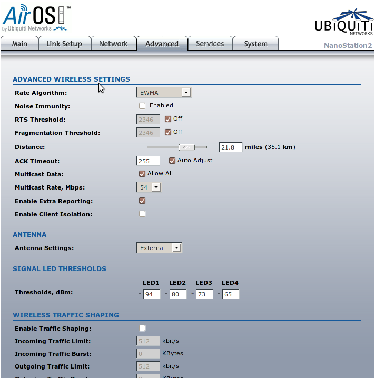
Task: Check Enable Traffic Shaping checkbox
Action: [142, 328]
